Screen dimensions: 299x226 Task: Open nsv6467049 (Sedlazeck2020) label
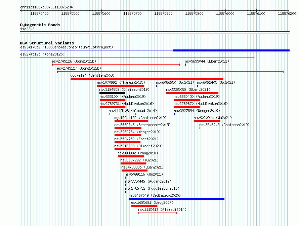[x=155, y=195]
